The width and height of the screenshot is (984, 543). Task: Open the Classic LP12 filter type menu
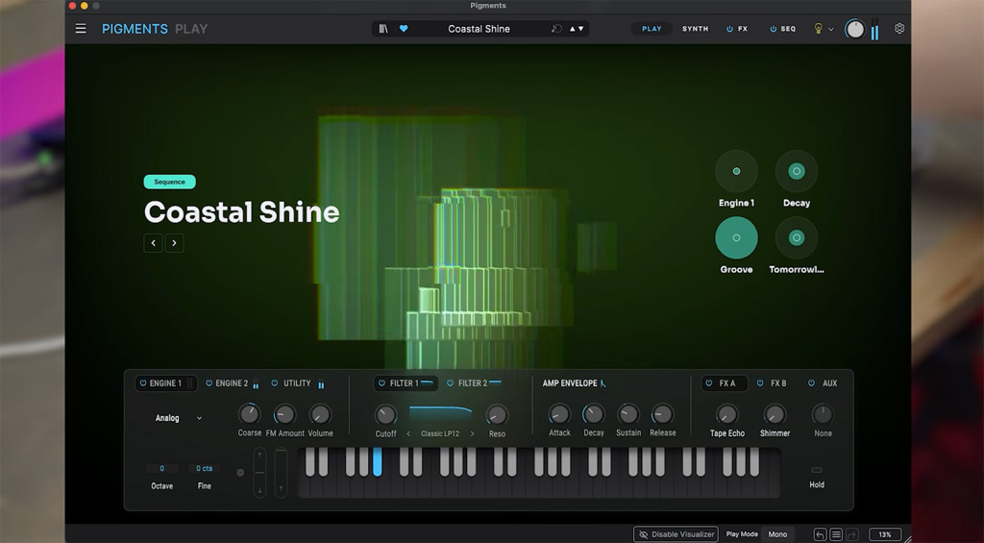pyautogui.click(x=440, y=433)
